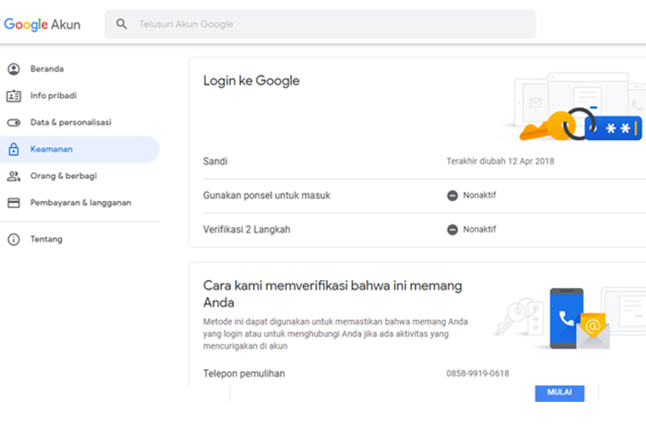Click Nonaktif status for phone sign-in
Screen dimensions: 646x430
471,195
